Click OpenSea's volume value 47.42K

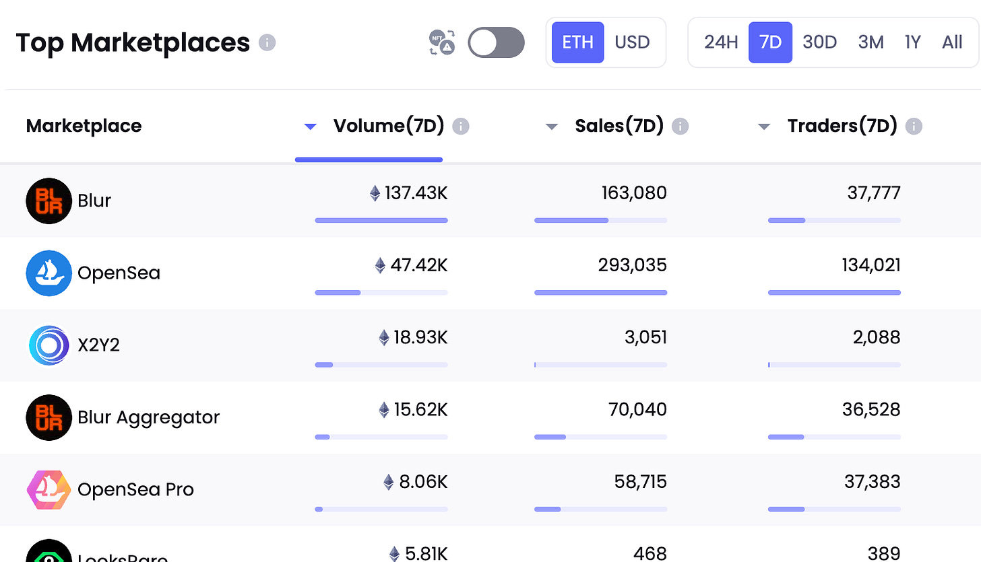419,265
